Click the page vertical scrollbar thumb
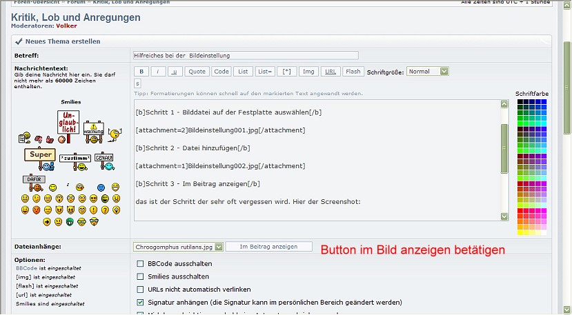 [x=566, y=88]
